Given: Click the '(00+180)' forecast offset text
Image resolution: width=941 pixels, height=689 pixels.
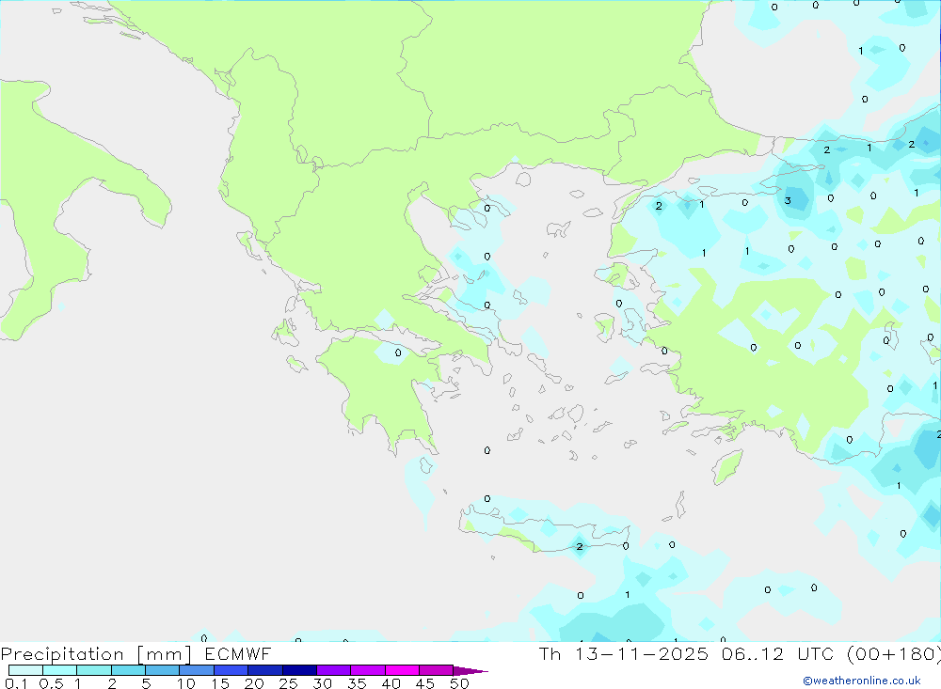Looking at the screenshot, I should 893,654.
